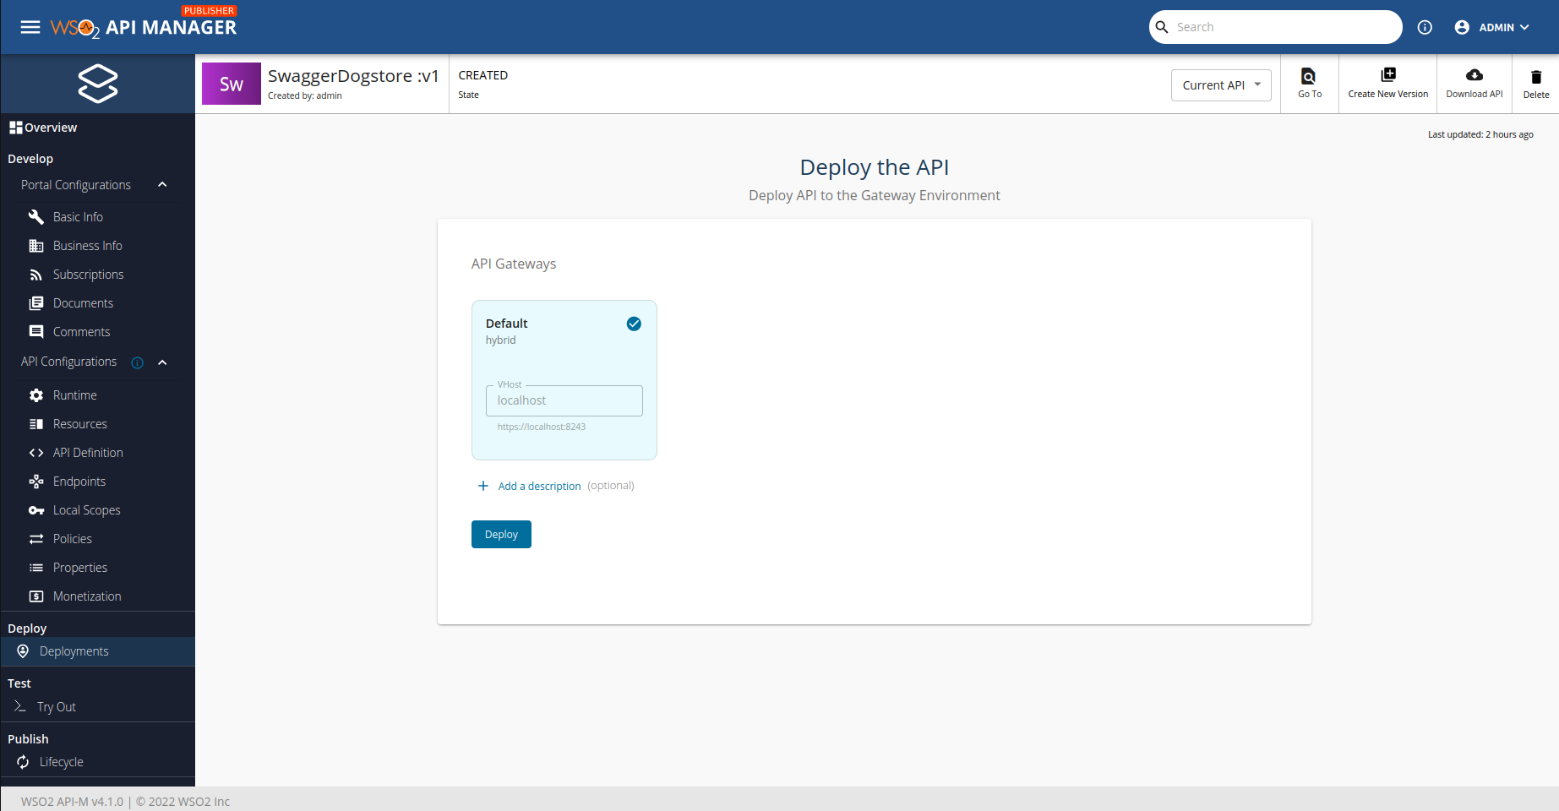Screen dimensions: 1559x811
Task: Open the Properties page
Action: (x=80, y=568)
